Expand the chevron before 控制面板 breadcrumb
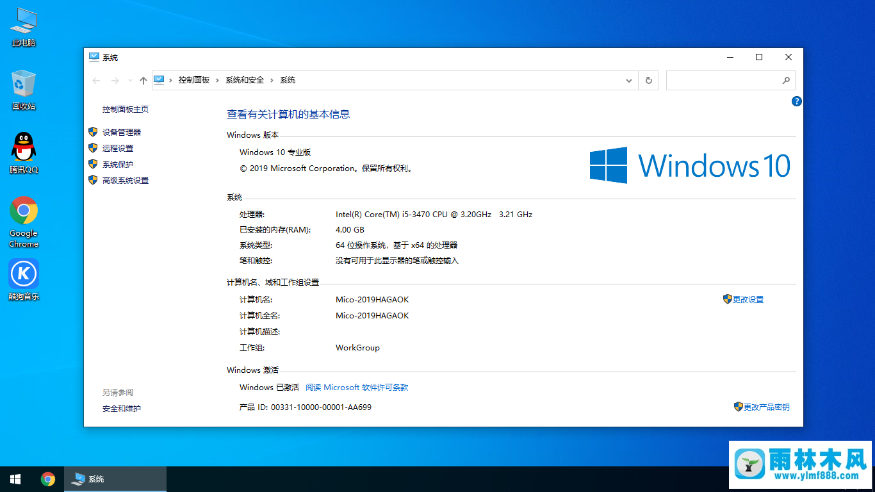Screen dimensions: 875x492 tap(171, 80)
